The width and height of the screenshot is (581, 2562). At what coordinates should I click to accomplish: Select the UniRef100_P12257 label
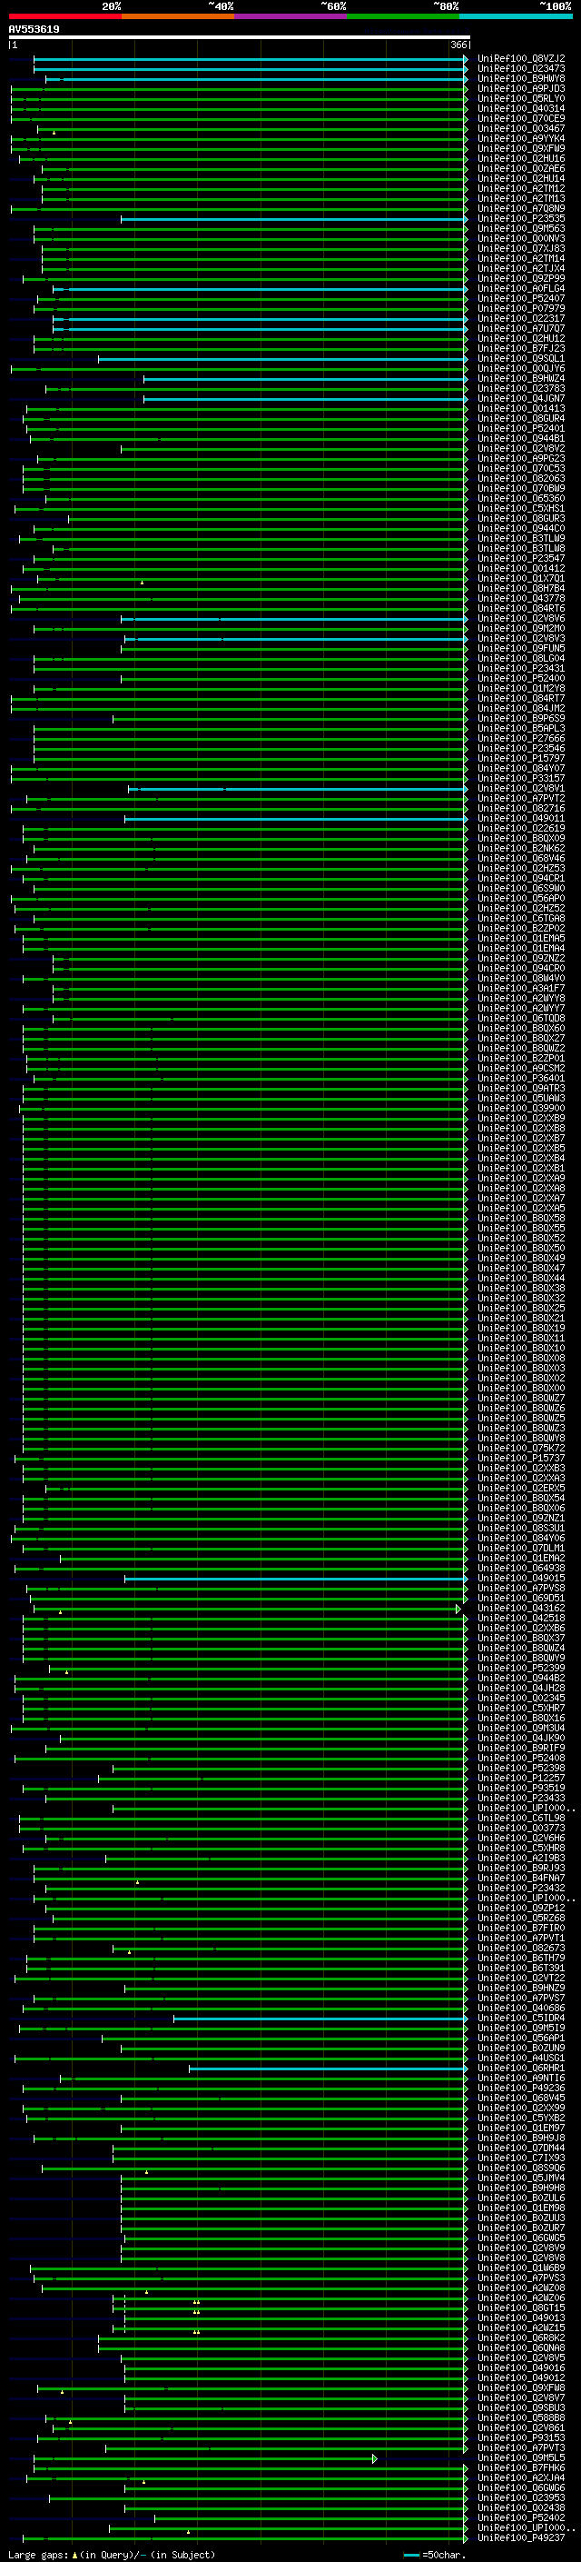(520, 1779)
